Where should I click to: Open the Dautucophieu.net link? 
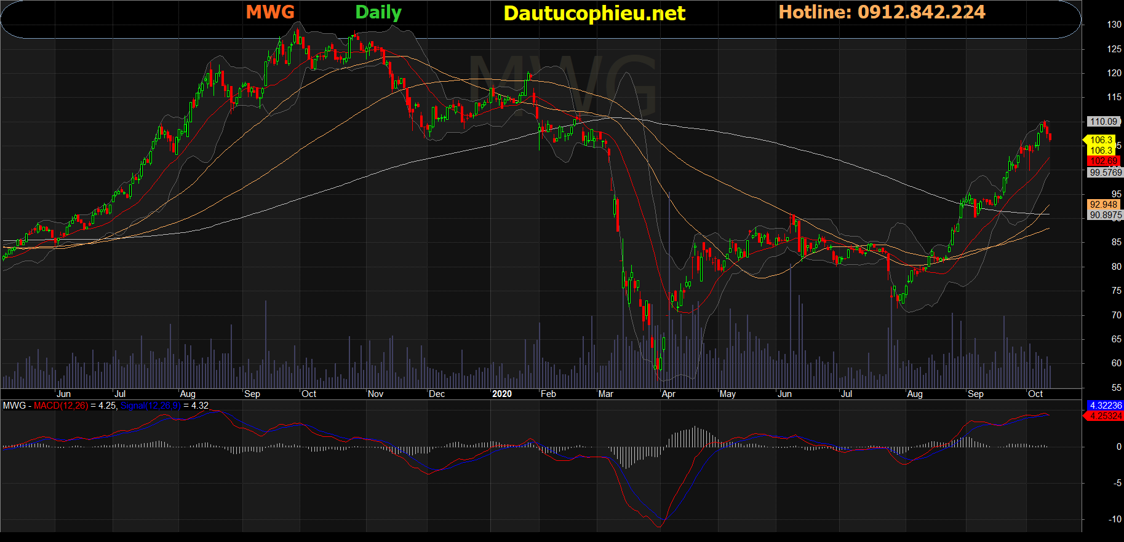[594, 14]
